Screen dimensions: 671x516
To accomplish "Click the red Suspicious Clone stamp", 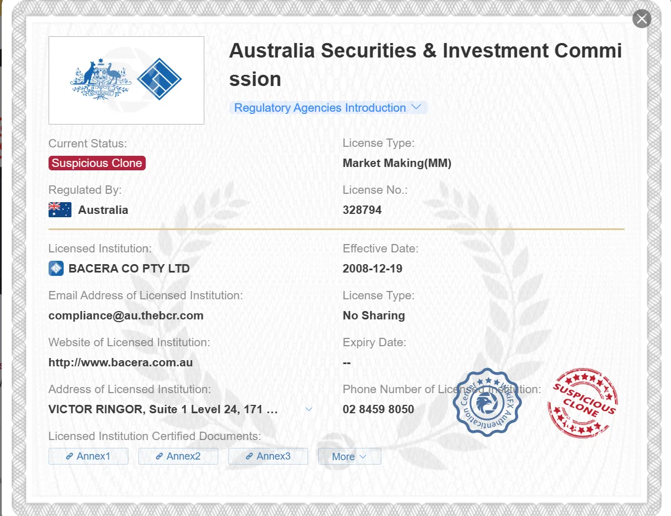I will [x=583, y=402].
